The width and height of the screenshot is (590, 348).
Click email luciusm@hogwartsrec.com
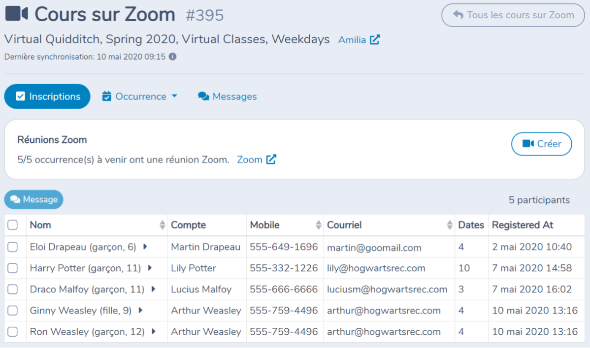[x=387, y=289]
